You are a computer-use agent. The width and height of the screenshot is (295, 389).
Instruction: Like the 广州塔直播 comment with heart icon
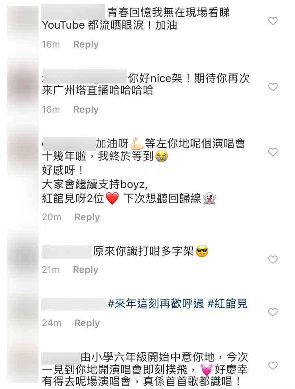273,87
